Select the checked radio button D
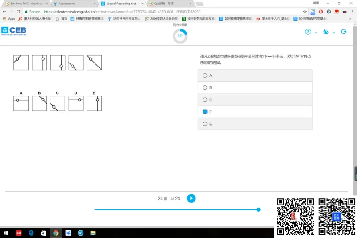Screen dimensions: 357x238 (205, 112)
